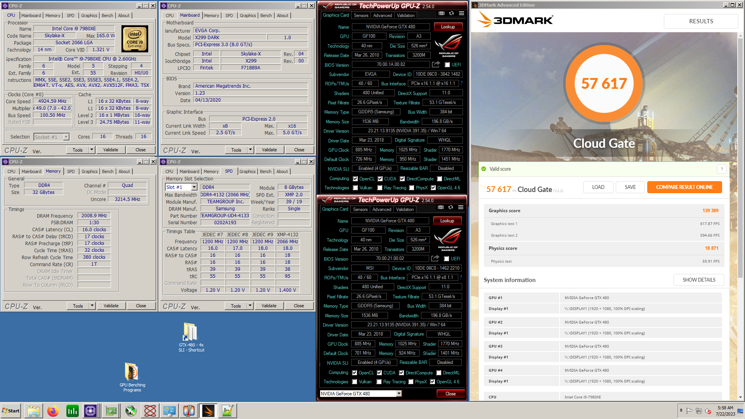The image size is (745, 419).
Task: Click the bus interface question mark in MSI GPU-Z
Action: coord(461,277)
